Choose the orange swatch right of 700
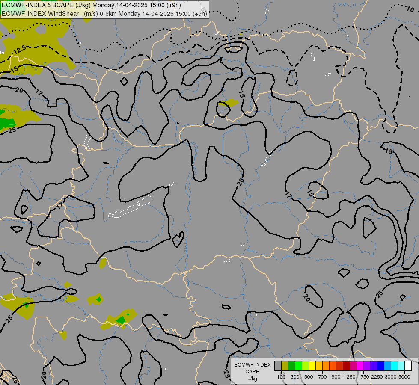Viewport: 419px width, 385px height. click(x=326, y=366)
